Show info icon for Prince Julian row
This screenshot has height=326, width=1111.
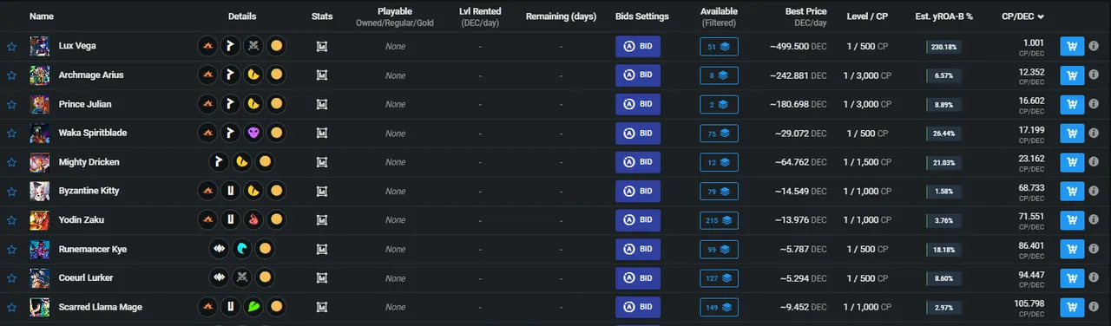tap(1095, 104)
